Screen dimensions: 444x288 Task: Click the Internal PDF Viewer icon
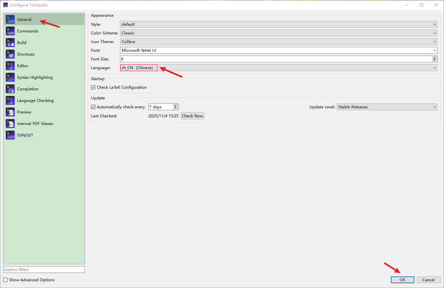click(x=10, y=124)
